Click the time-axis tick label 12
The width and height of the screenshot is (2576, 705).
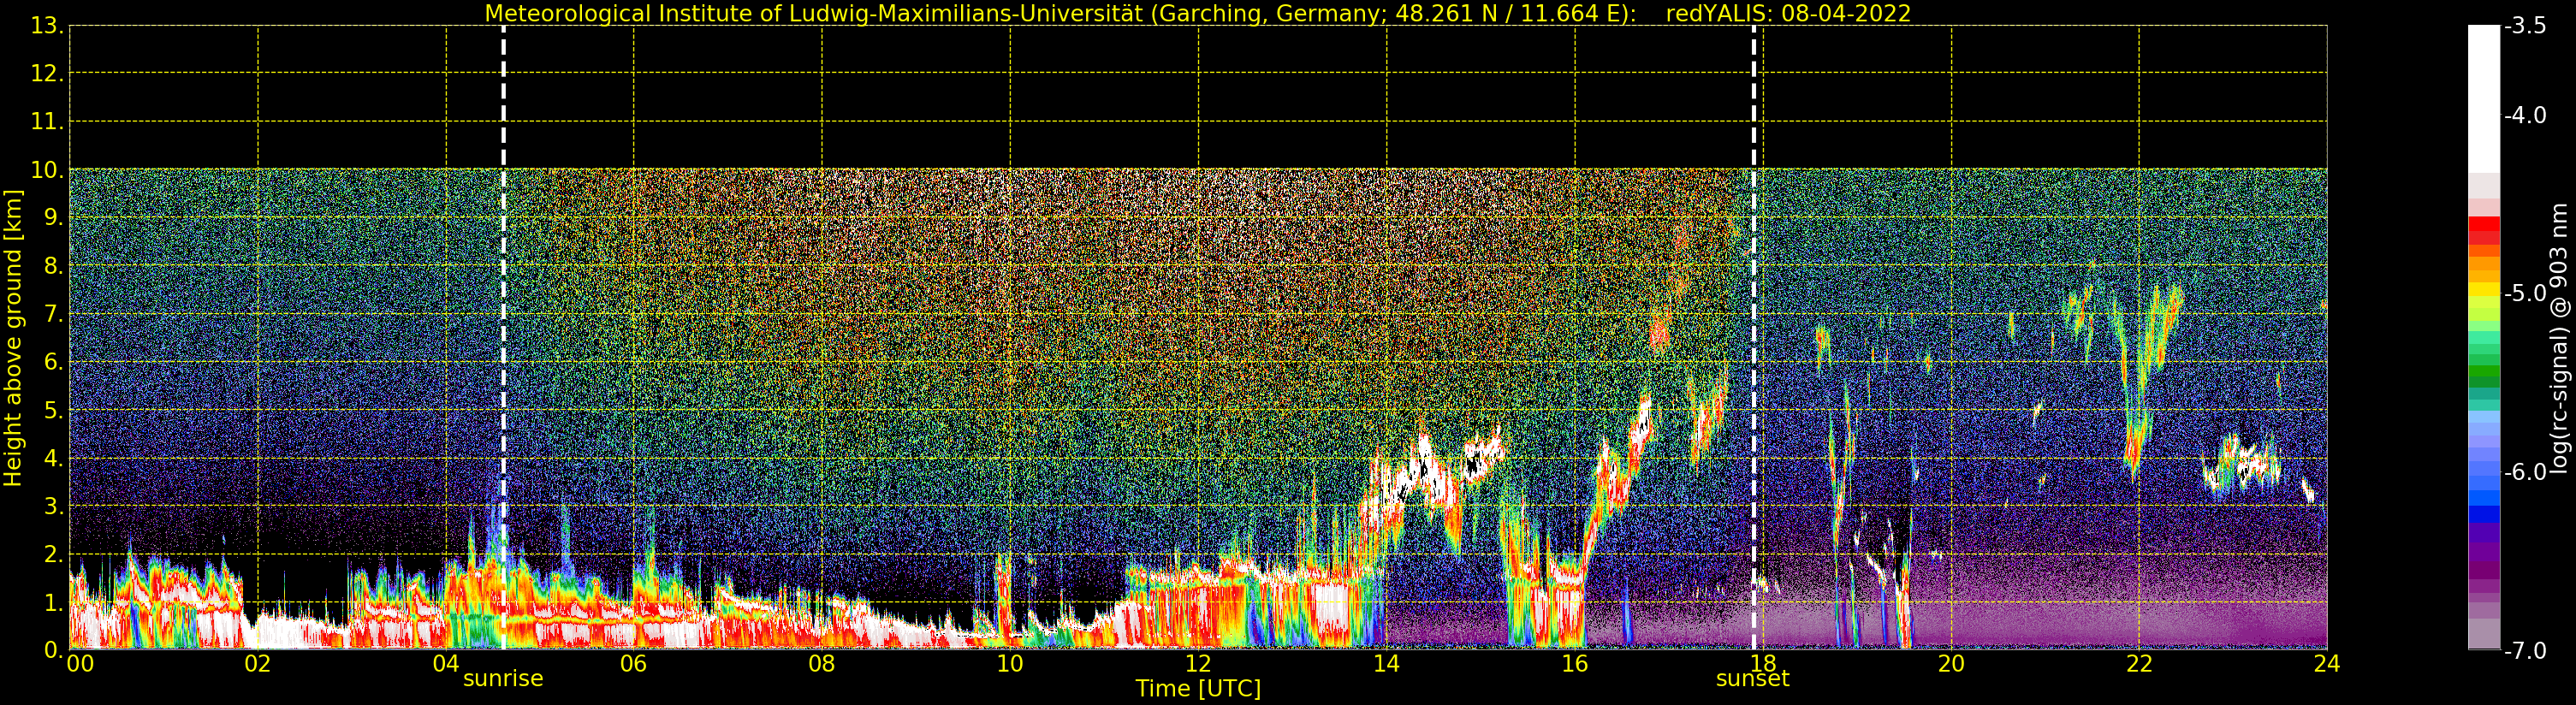click(x=1198, y=664)
